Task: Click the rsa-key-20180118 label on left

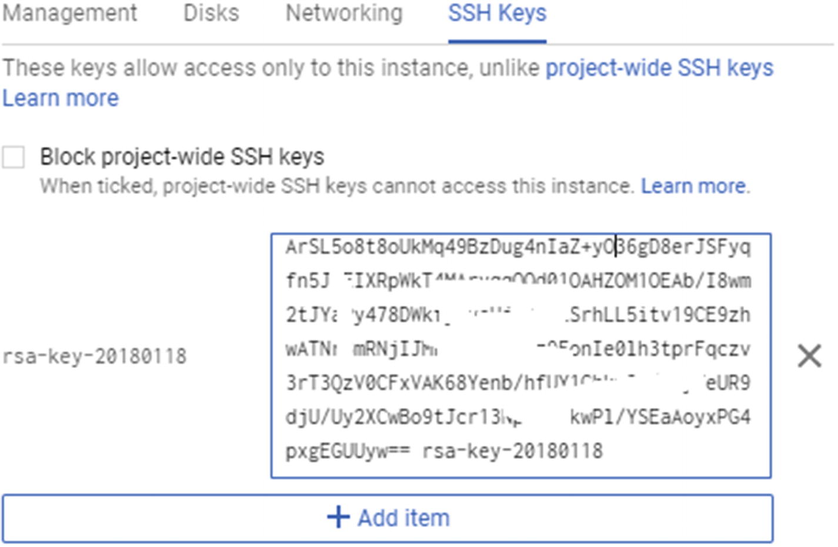Action: [95, 356]
